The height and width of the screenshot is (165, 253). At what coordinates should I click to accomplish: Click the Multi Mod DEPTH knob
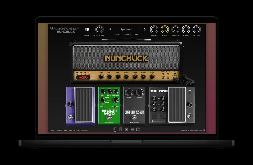[x=109, y=91]
